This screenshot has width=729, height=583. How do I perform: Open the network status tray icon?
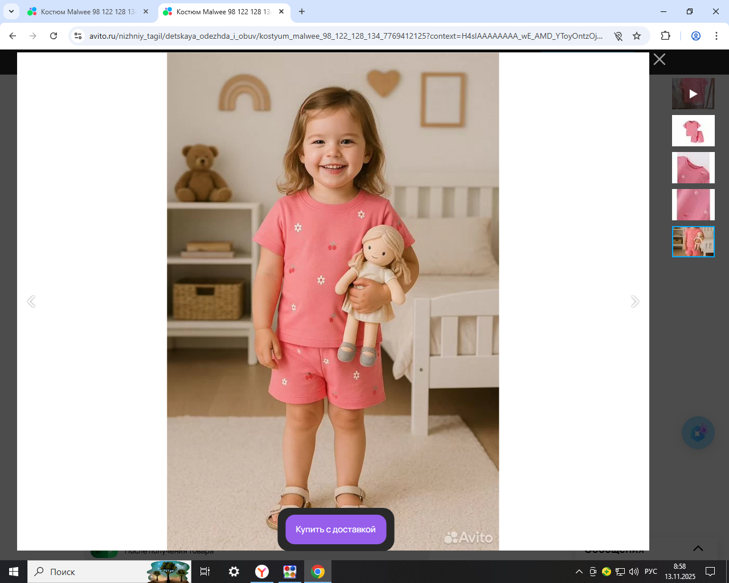pyautogui.click(x=620, y=572)
